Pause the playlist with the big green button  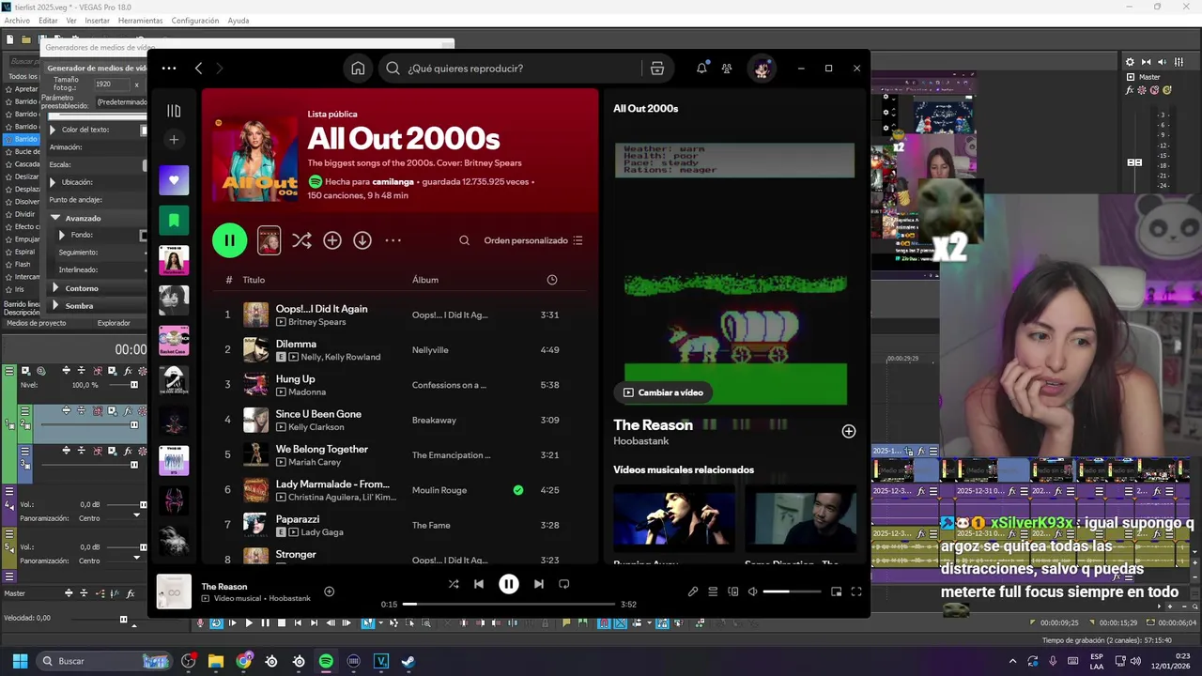point(229,240)
